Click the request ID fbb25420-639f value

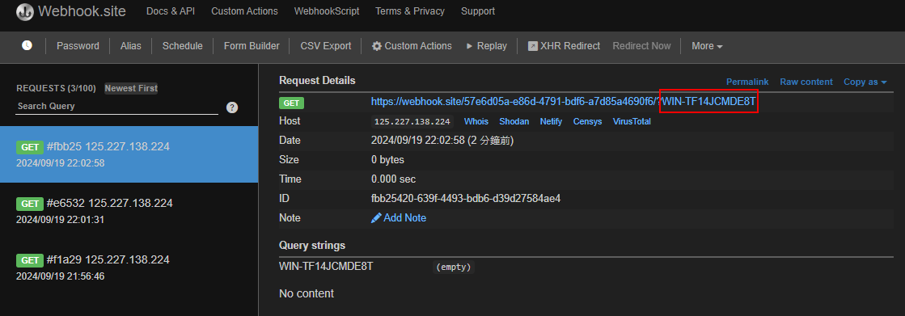click(x=466, y=198)
